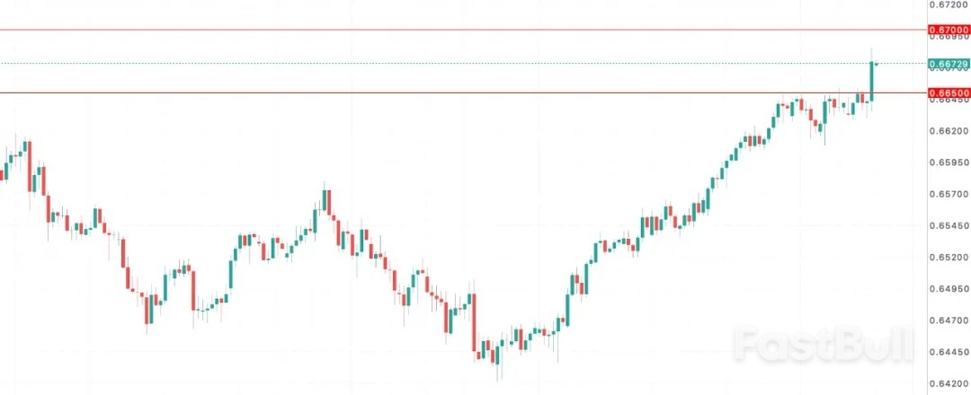
Task: Click the 0.66200 price axis label
Action: 950,131
